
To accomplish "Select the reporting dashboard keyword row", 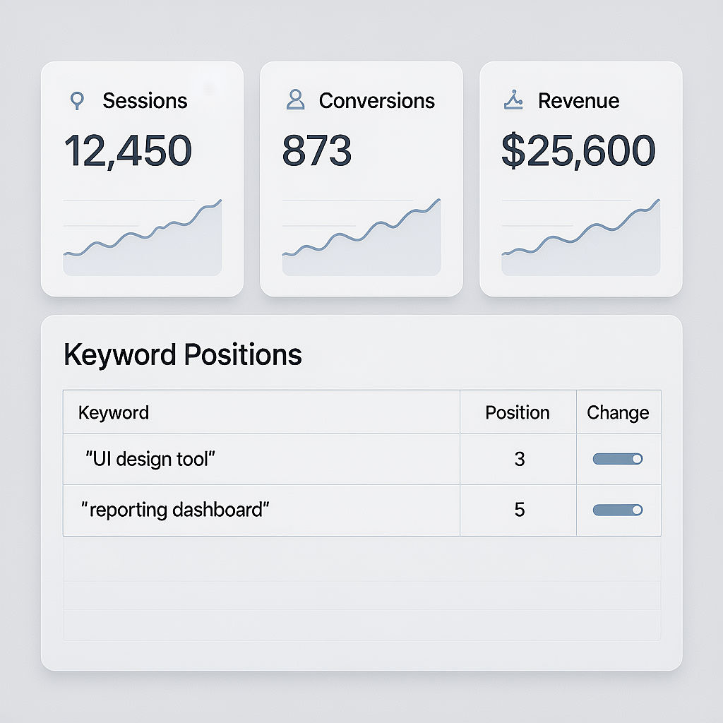I will 261,510.
